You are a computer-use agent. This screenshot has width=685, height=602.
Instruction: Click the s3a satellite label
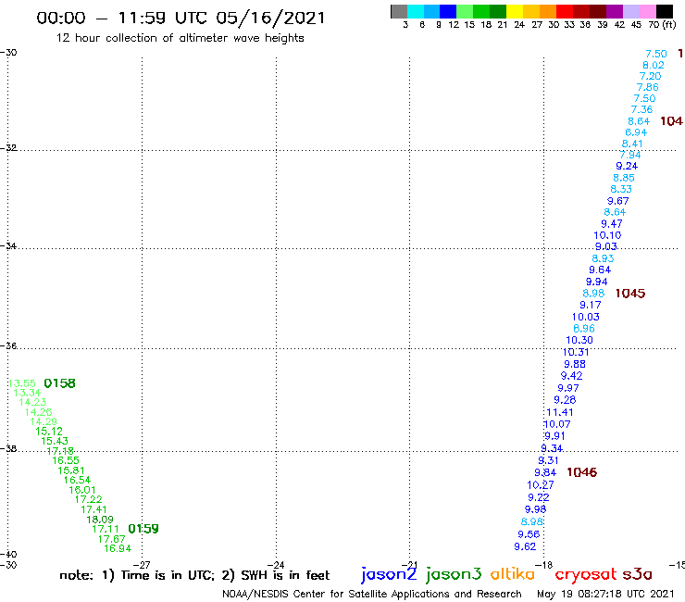point(637,574)
